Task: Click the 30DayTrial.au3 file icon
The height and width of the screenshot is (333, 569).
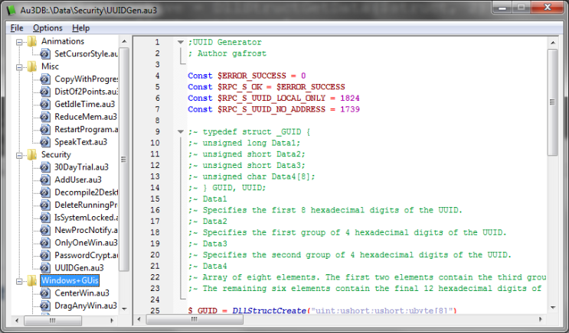Action: (45, 167)
